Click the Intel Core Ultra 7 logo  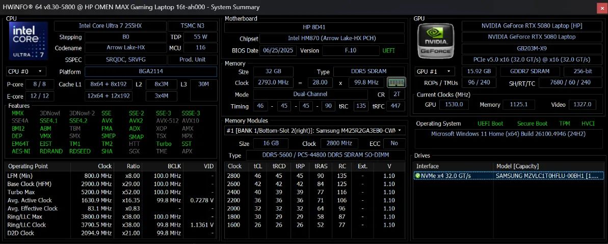pyautogui.click(x=28, y=40)
